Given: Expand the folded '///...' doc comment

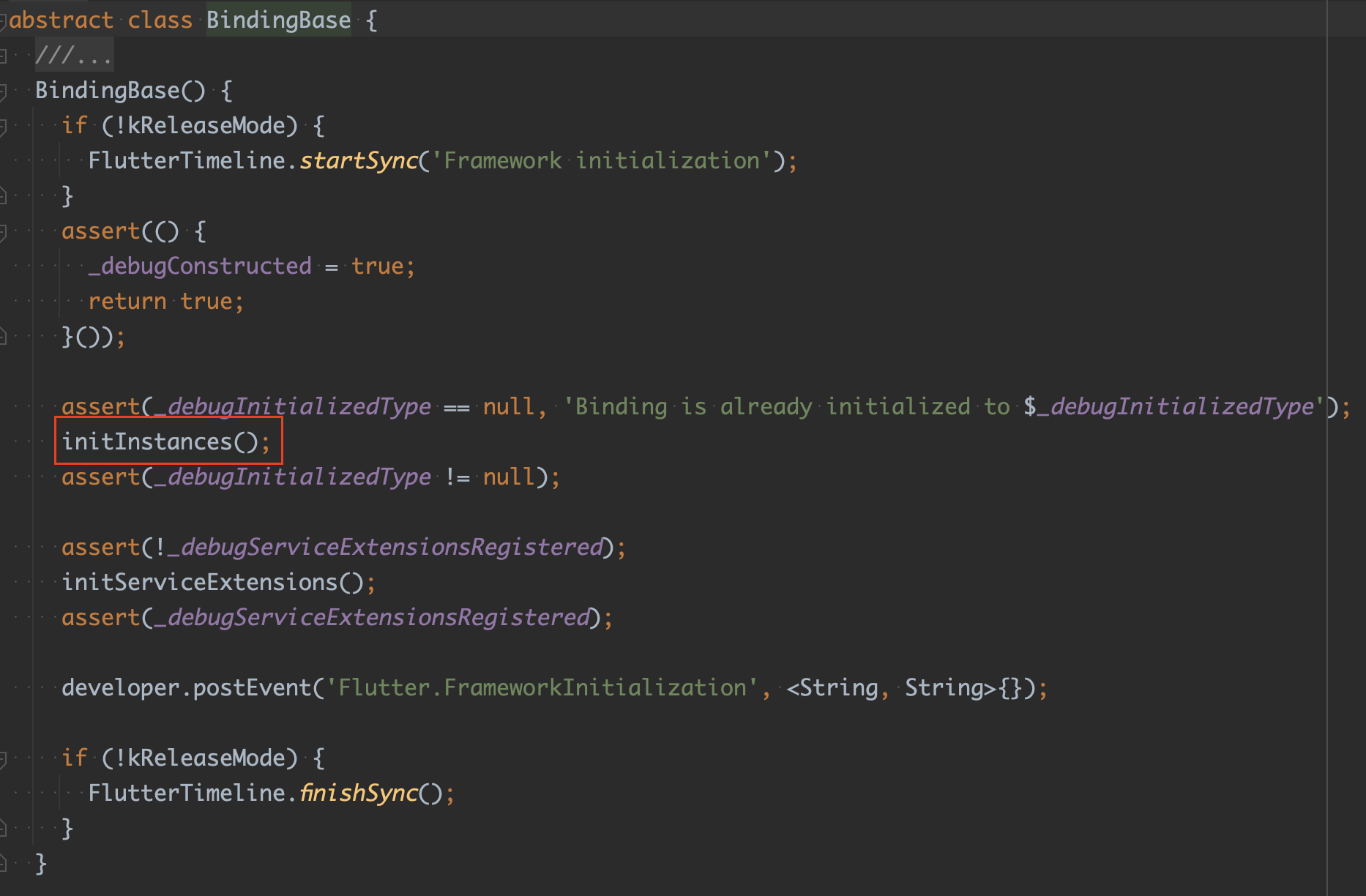Looking at the screenshot, I should 3,56.
